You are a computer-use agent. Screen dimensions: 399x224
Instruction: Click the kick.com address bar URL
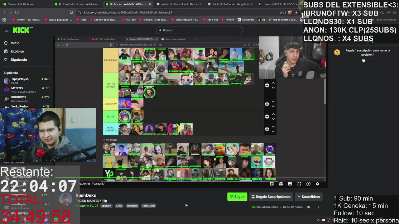coord(128,12)
